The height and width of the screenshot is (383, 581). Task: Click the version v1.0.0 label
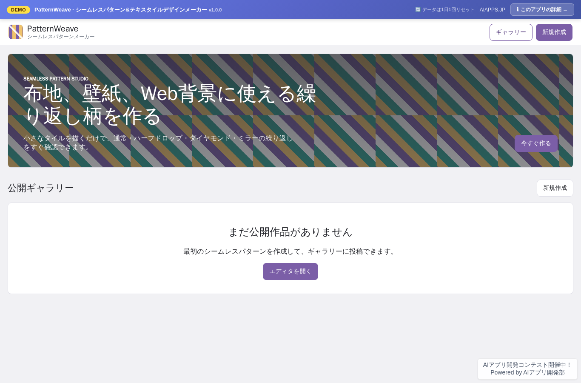(x=215, y=10)
